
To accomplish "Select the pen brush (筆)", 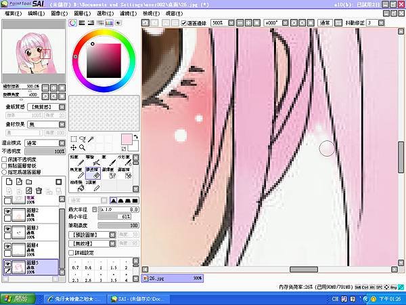I will pos(109,161).
